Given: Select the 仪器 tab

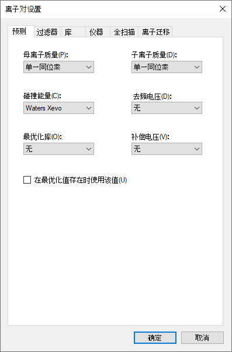Looking at the screenshot, I should [98, 32].
